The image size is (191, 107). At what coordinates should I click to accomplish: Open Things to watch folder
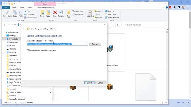pos(15,92)
